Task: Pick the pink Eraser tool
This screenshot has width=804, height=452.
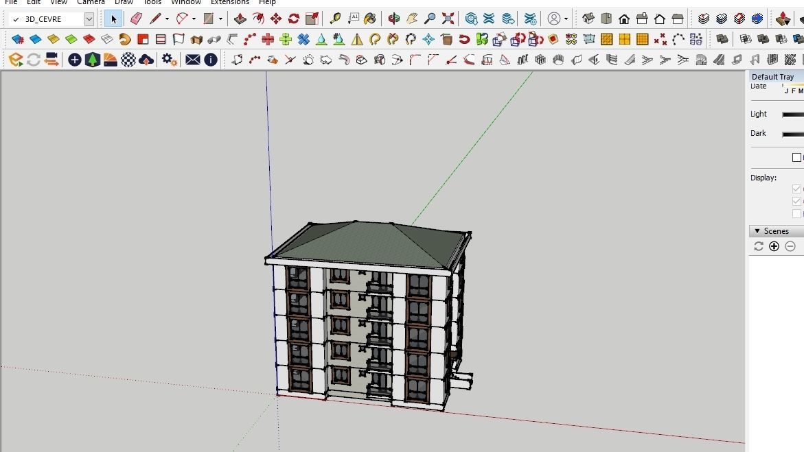Action: pyautogui.click(x=136, y=19)
